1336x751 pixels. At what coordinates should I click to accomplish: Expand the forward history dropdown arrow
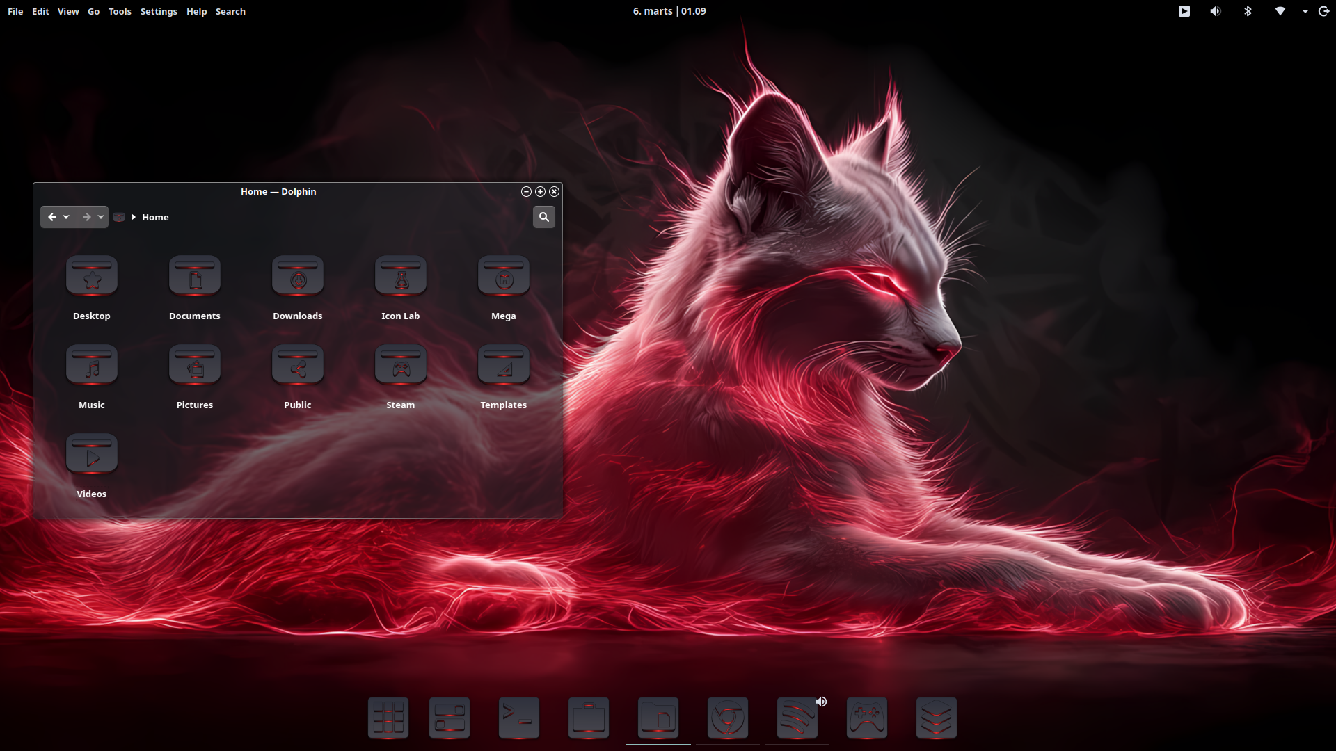coord(101,217)
